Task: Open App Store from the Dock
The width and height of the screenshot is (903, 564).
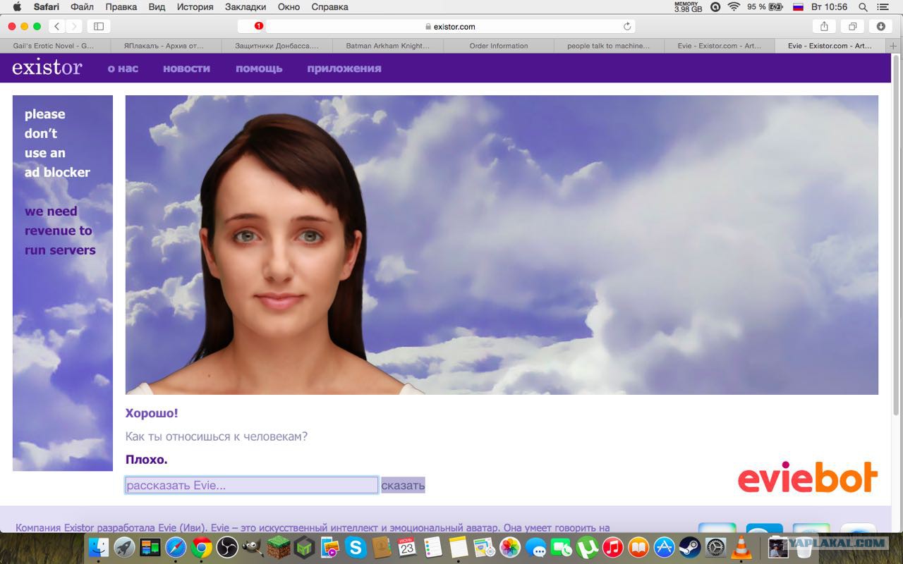Action: point(664,547)
